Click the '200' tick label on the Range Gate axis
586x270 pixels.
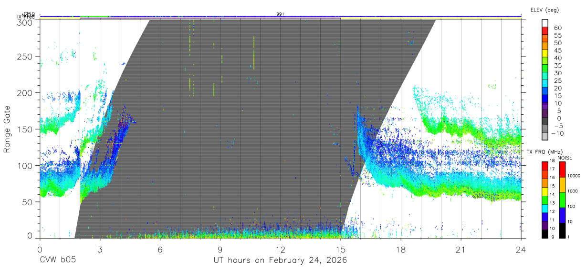(25, 93)
